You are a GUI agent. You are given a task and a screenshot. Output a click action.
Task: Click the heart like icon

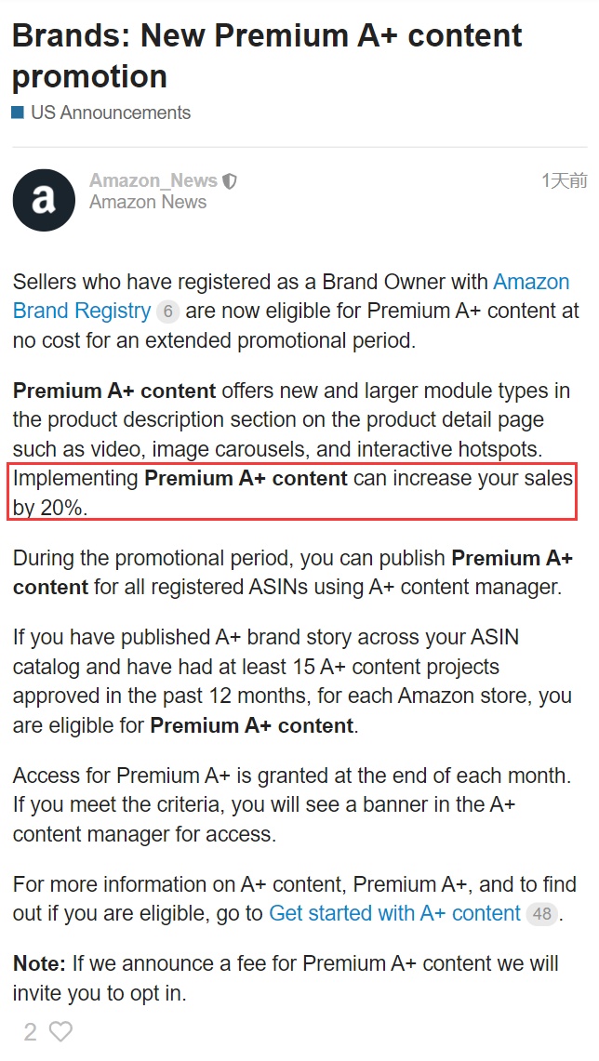pos(60,1031)
